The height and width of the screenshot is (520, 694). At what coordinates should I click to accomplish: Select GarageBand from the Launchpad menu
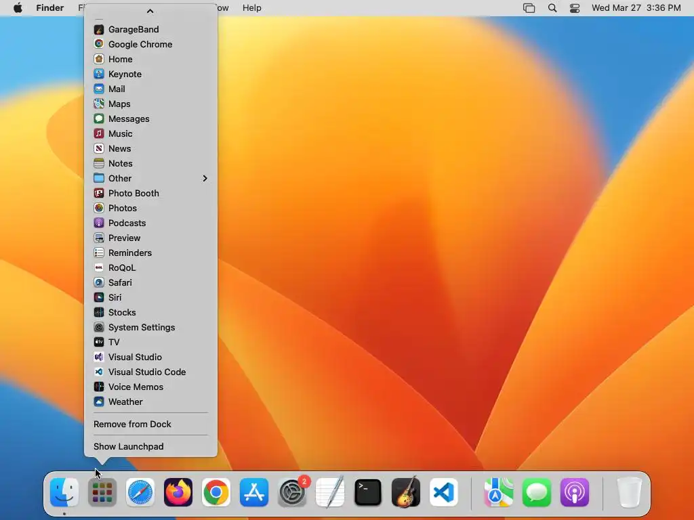click(150, 29)
